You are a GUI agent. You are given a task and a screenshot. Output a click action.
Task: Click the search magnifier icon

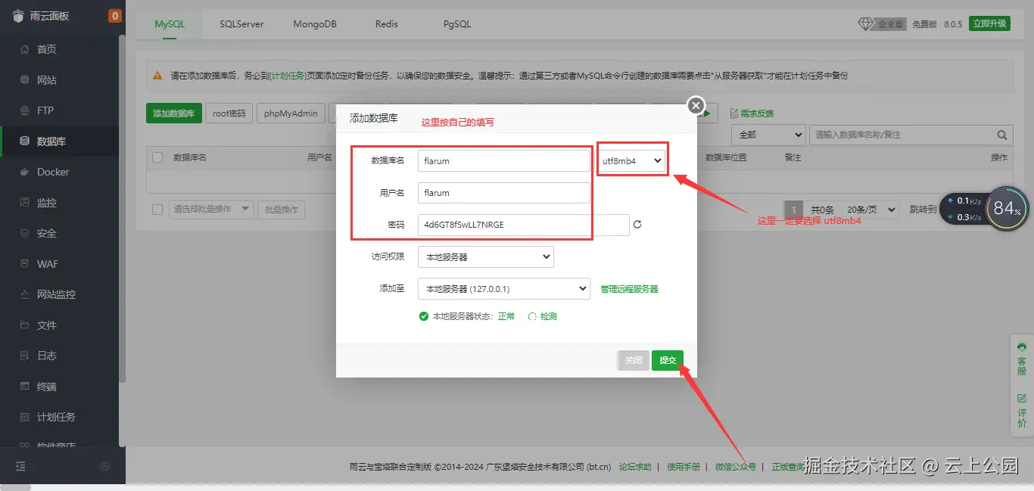(x=1001, y=135)
